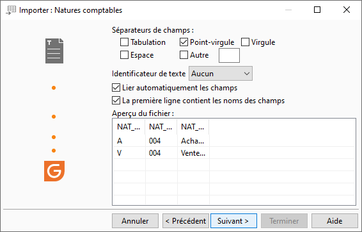Maximize the import dialog window
The image size is (362, 232).
317,10
